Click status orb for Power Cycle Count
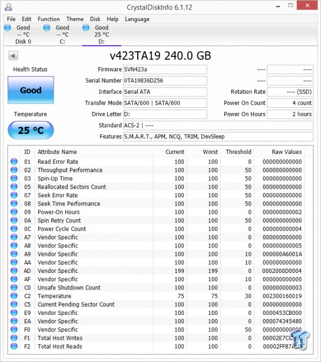Viewport: 321px width, 362px height. (x=14, y=228)
